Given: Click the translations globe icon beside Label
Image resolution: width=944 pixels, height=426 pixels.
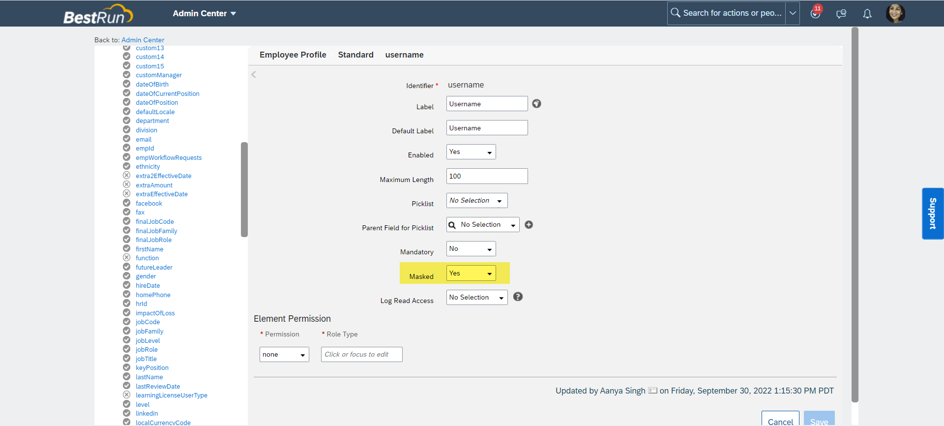Looking at the screenshot, I should [536, 103].
